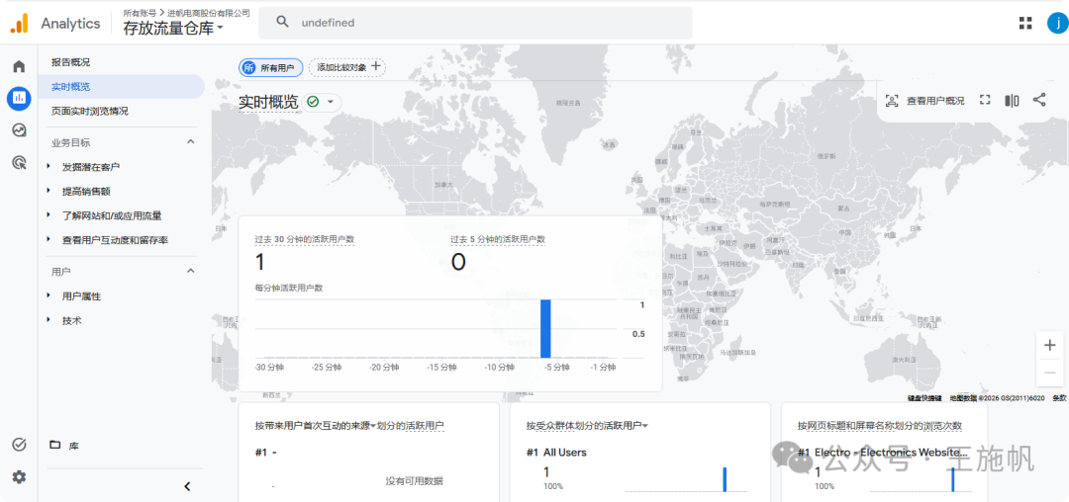Screen dimensions: 1069x502
Task: Collapse the sidebar with left chevron
Action: [x=187, y=486]
